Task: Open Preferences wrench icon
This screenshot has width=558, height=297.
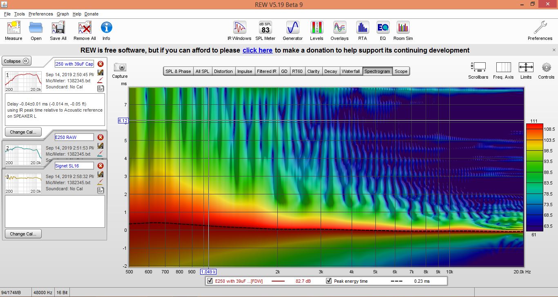Action: [x=540, y=28]
